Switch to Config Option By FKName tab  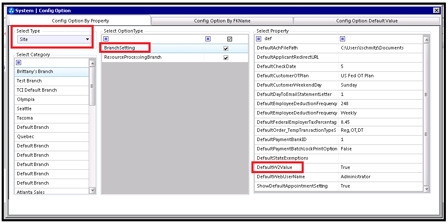pyautogui.click(x=222, y=21)
